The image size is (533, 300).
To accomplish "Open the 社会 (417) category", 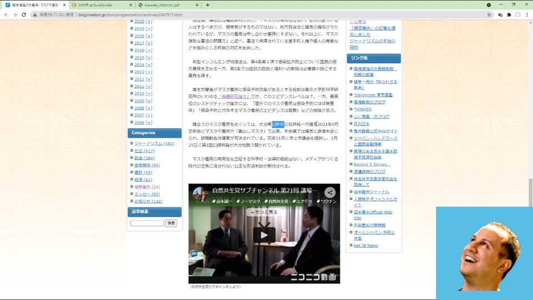I will [144, 151].
